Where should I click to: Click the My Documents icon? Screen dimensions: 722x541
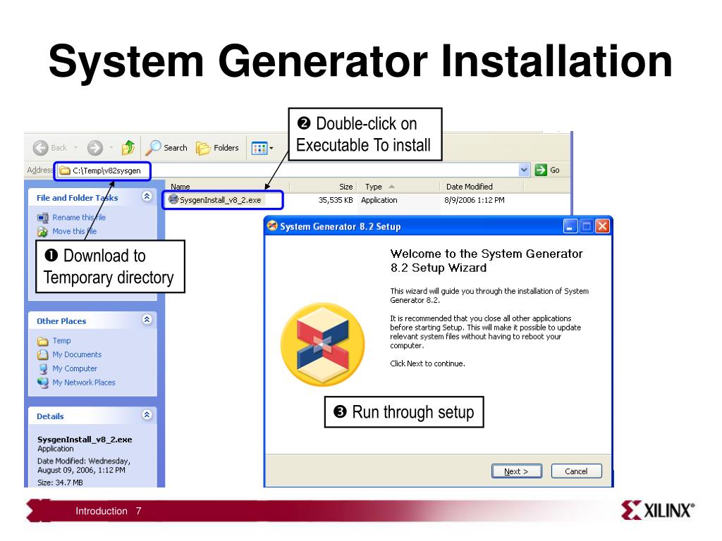point(43,355)
